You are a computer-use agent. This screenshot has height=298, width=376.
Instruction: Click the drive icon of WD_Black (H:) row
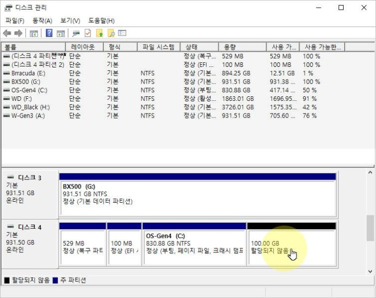coord(7,107)
